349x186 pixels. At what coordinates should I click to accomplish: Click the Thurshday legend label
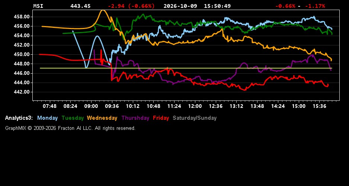[135, 118]
